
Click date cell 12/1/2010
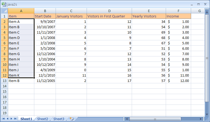point(45,75)
